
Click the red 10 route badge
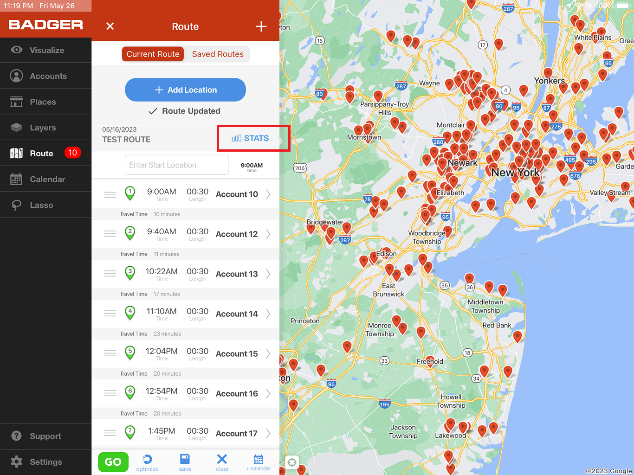[73, 153]
